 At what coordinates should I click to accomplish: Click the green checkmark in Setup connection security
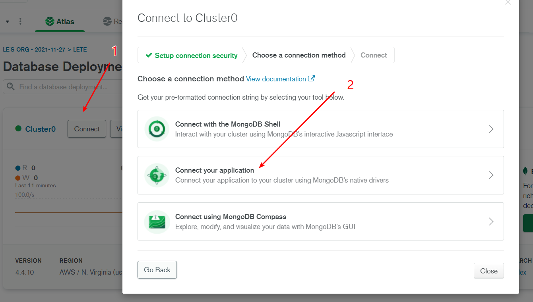149,55
